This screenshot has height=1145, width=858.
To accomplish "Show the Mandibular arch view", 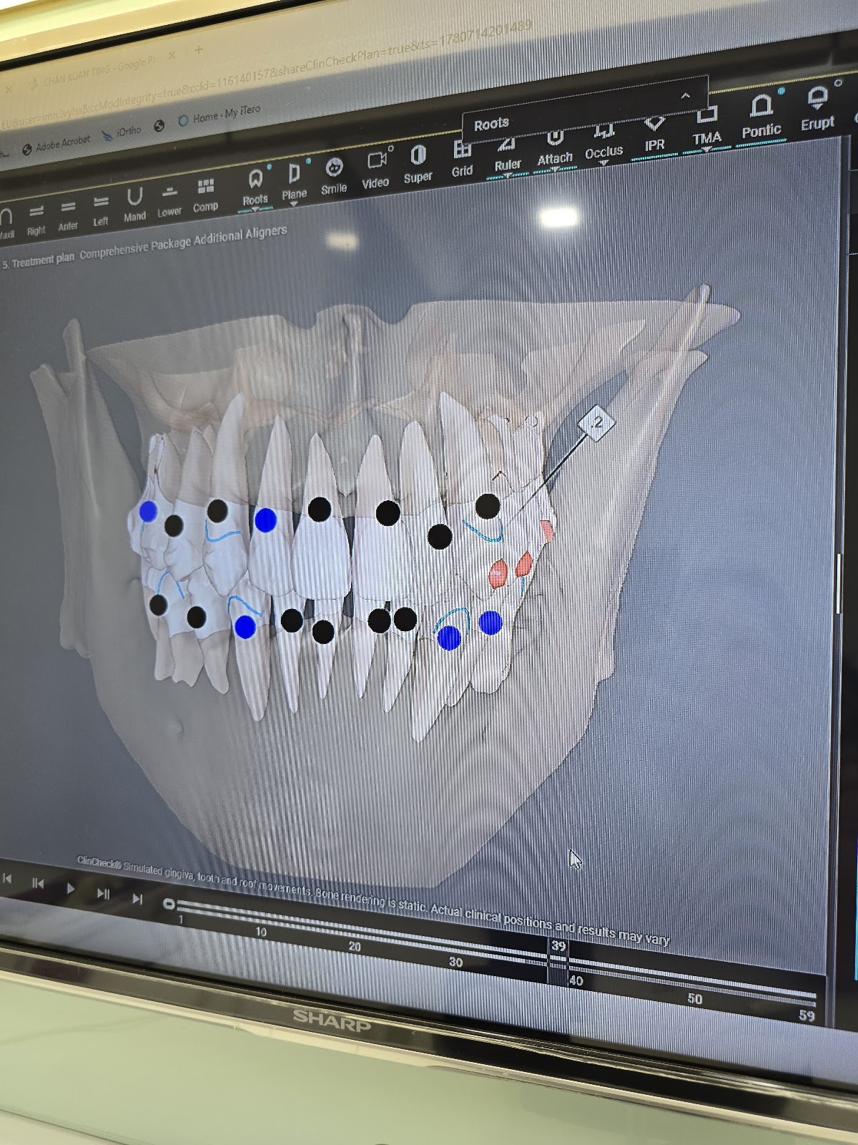I will pyautogui.click(x=134, y=205).
